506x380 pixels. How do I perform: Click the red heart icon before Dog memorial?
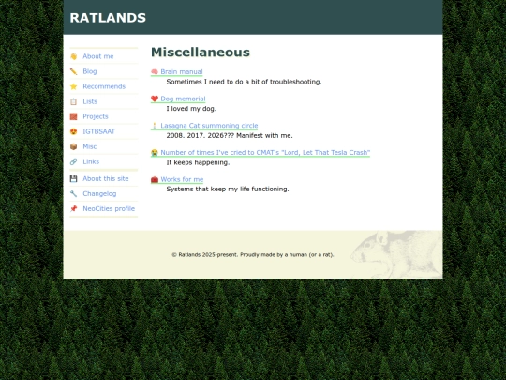tap(155, 99)
